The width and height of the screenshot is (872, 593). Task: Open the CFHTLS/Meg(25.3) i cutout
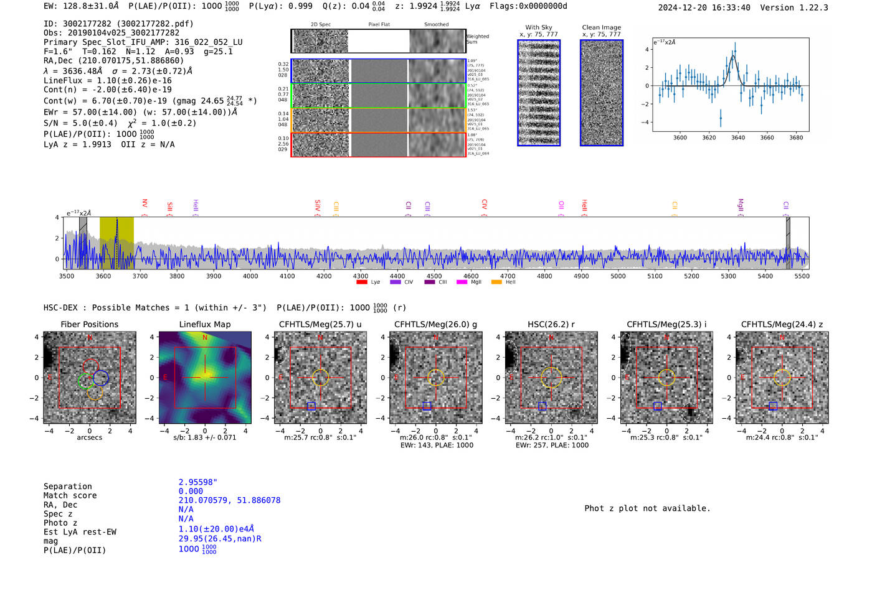click(x=666, y=377)
